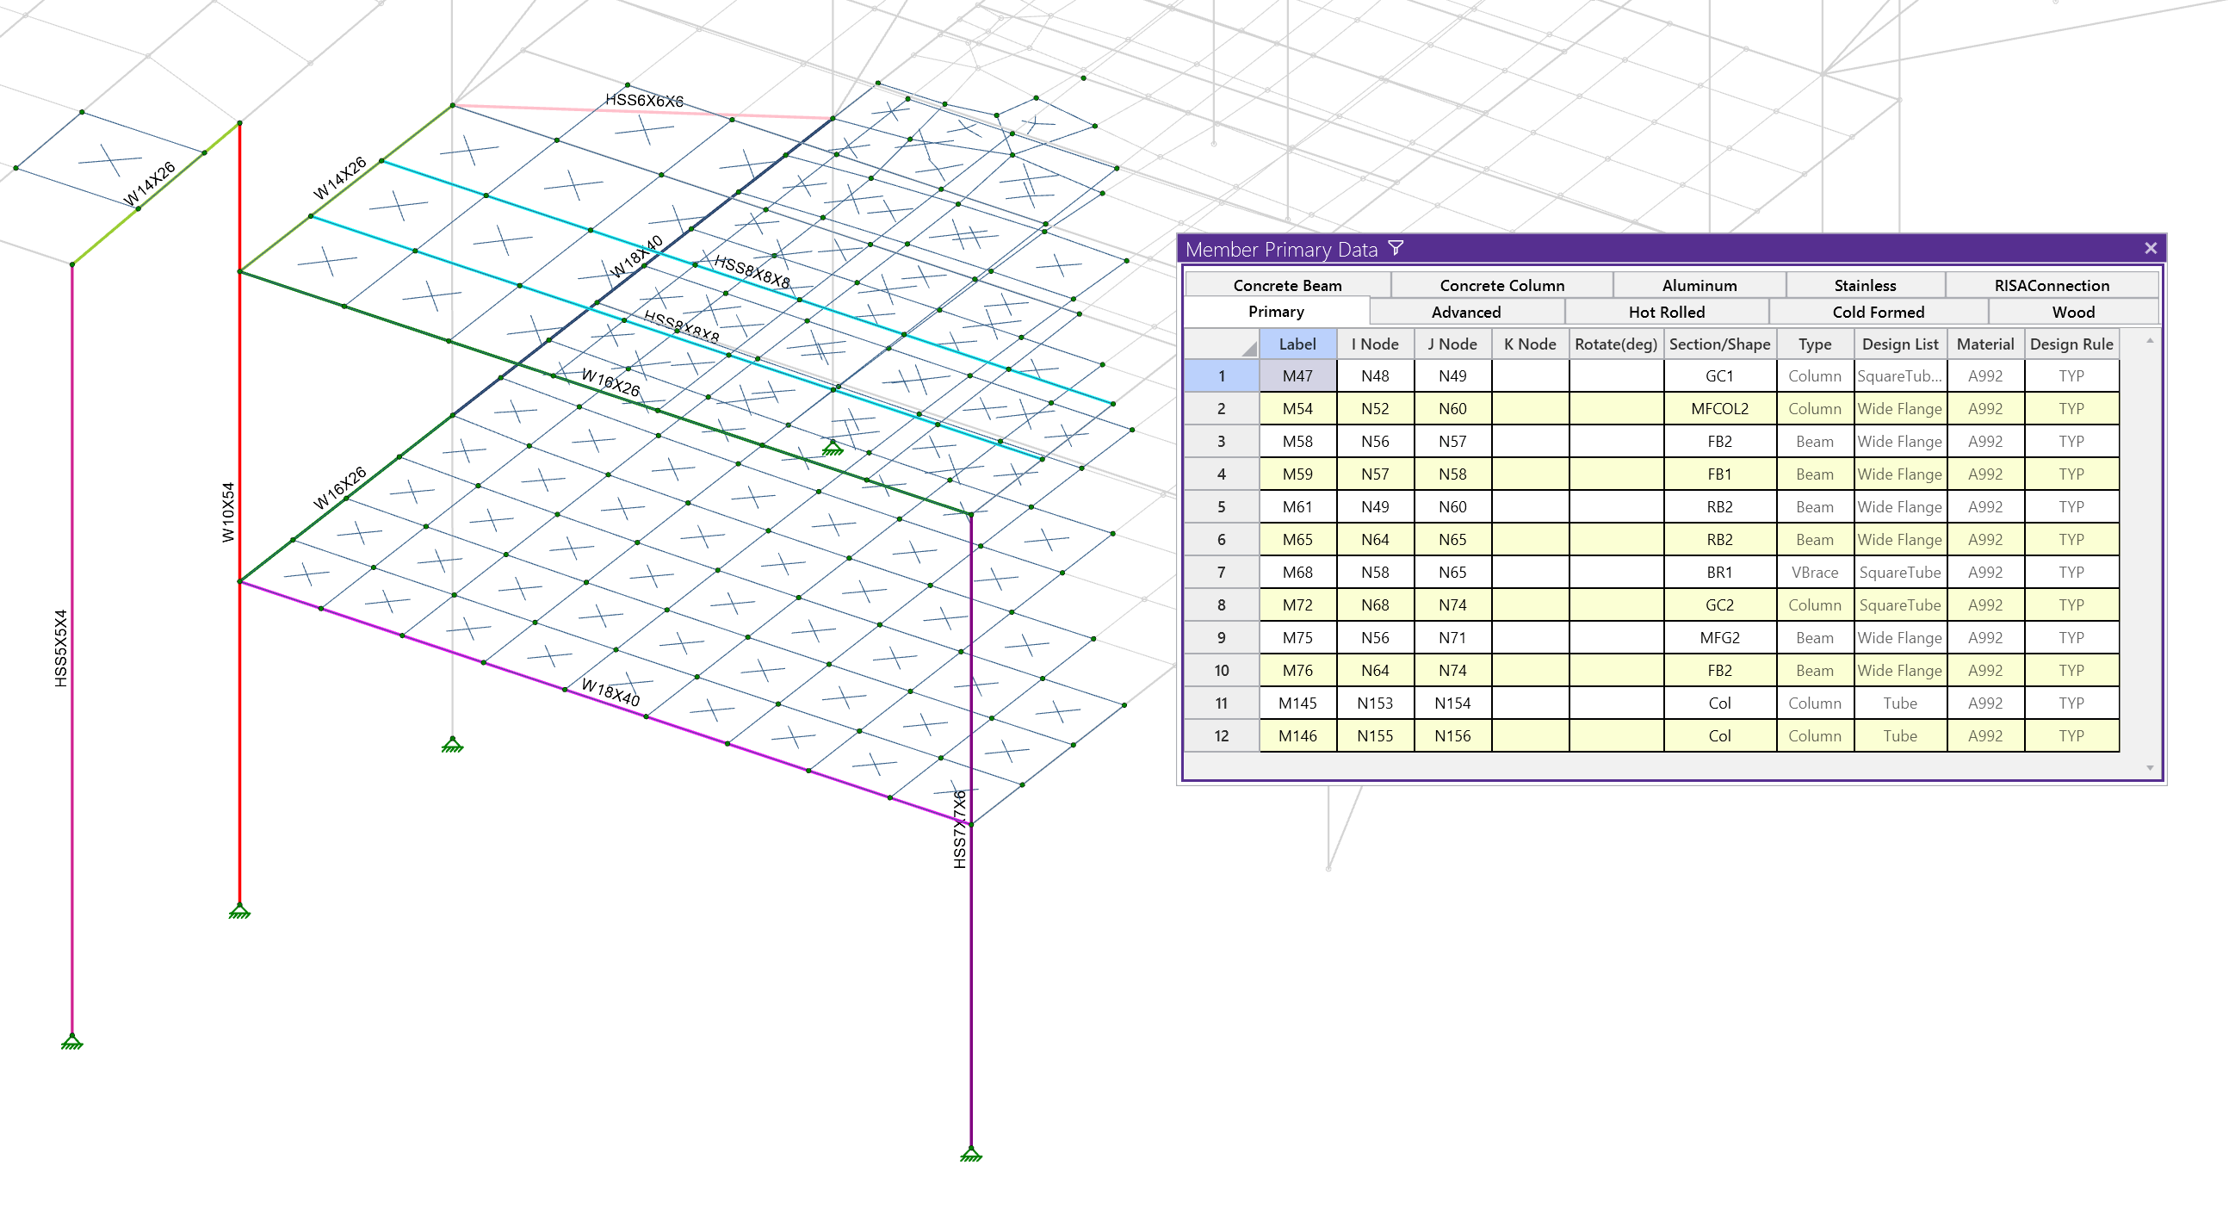
Task: Click the filter funnel icon in title bar
Action: coord(1396,249)
